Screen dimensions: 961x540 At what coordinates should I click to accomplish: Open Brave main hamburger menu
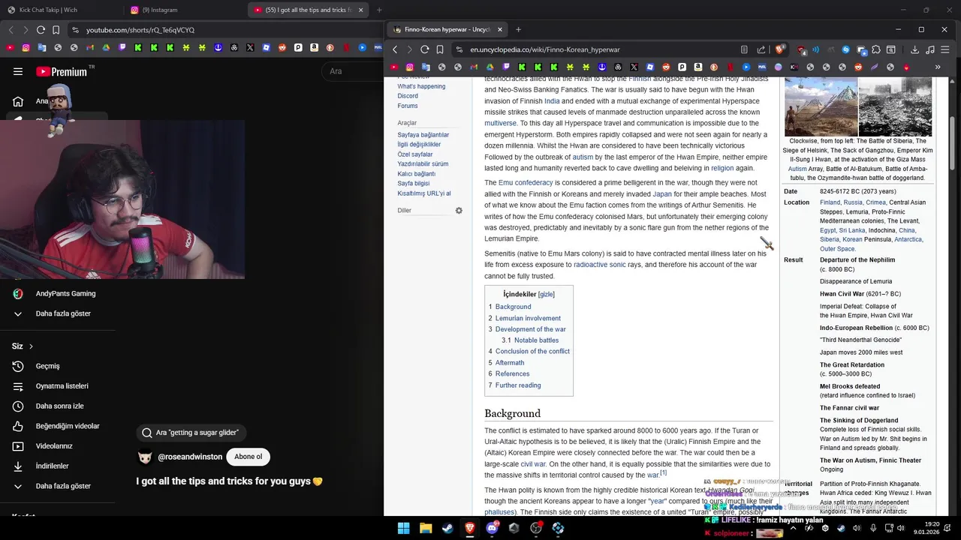(x=944, y=49)
